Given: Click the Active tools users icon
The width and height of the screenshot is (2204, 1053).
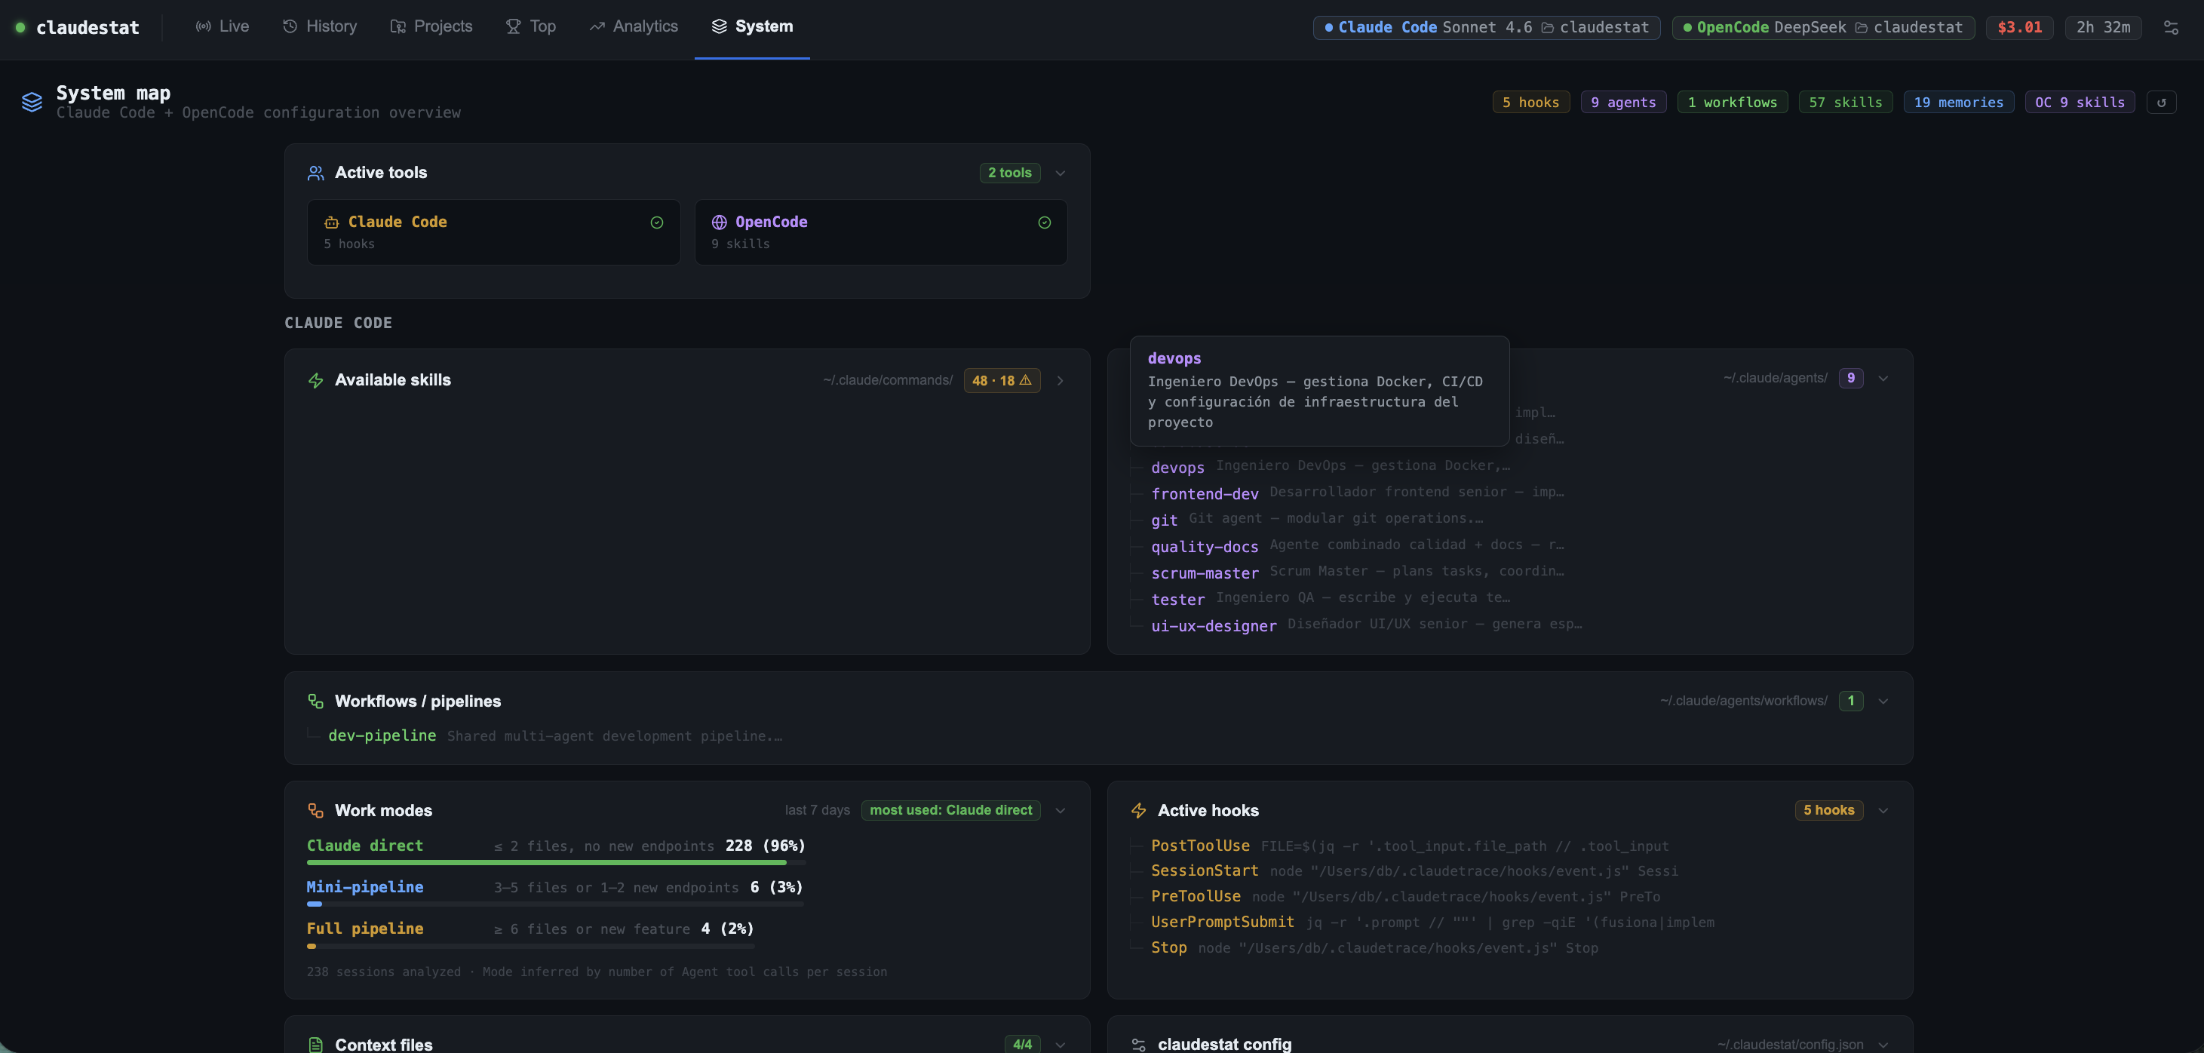Looking at the screenshot, I should [x=316, y=173].
